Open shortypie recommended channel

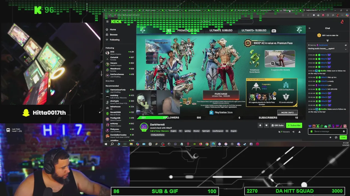click(120, 102)
